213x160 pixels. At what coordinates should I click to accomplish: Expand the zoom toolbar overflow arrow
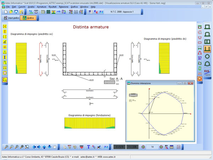(x=59, y=147)
